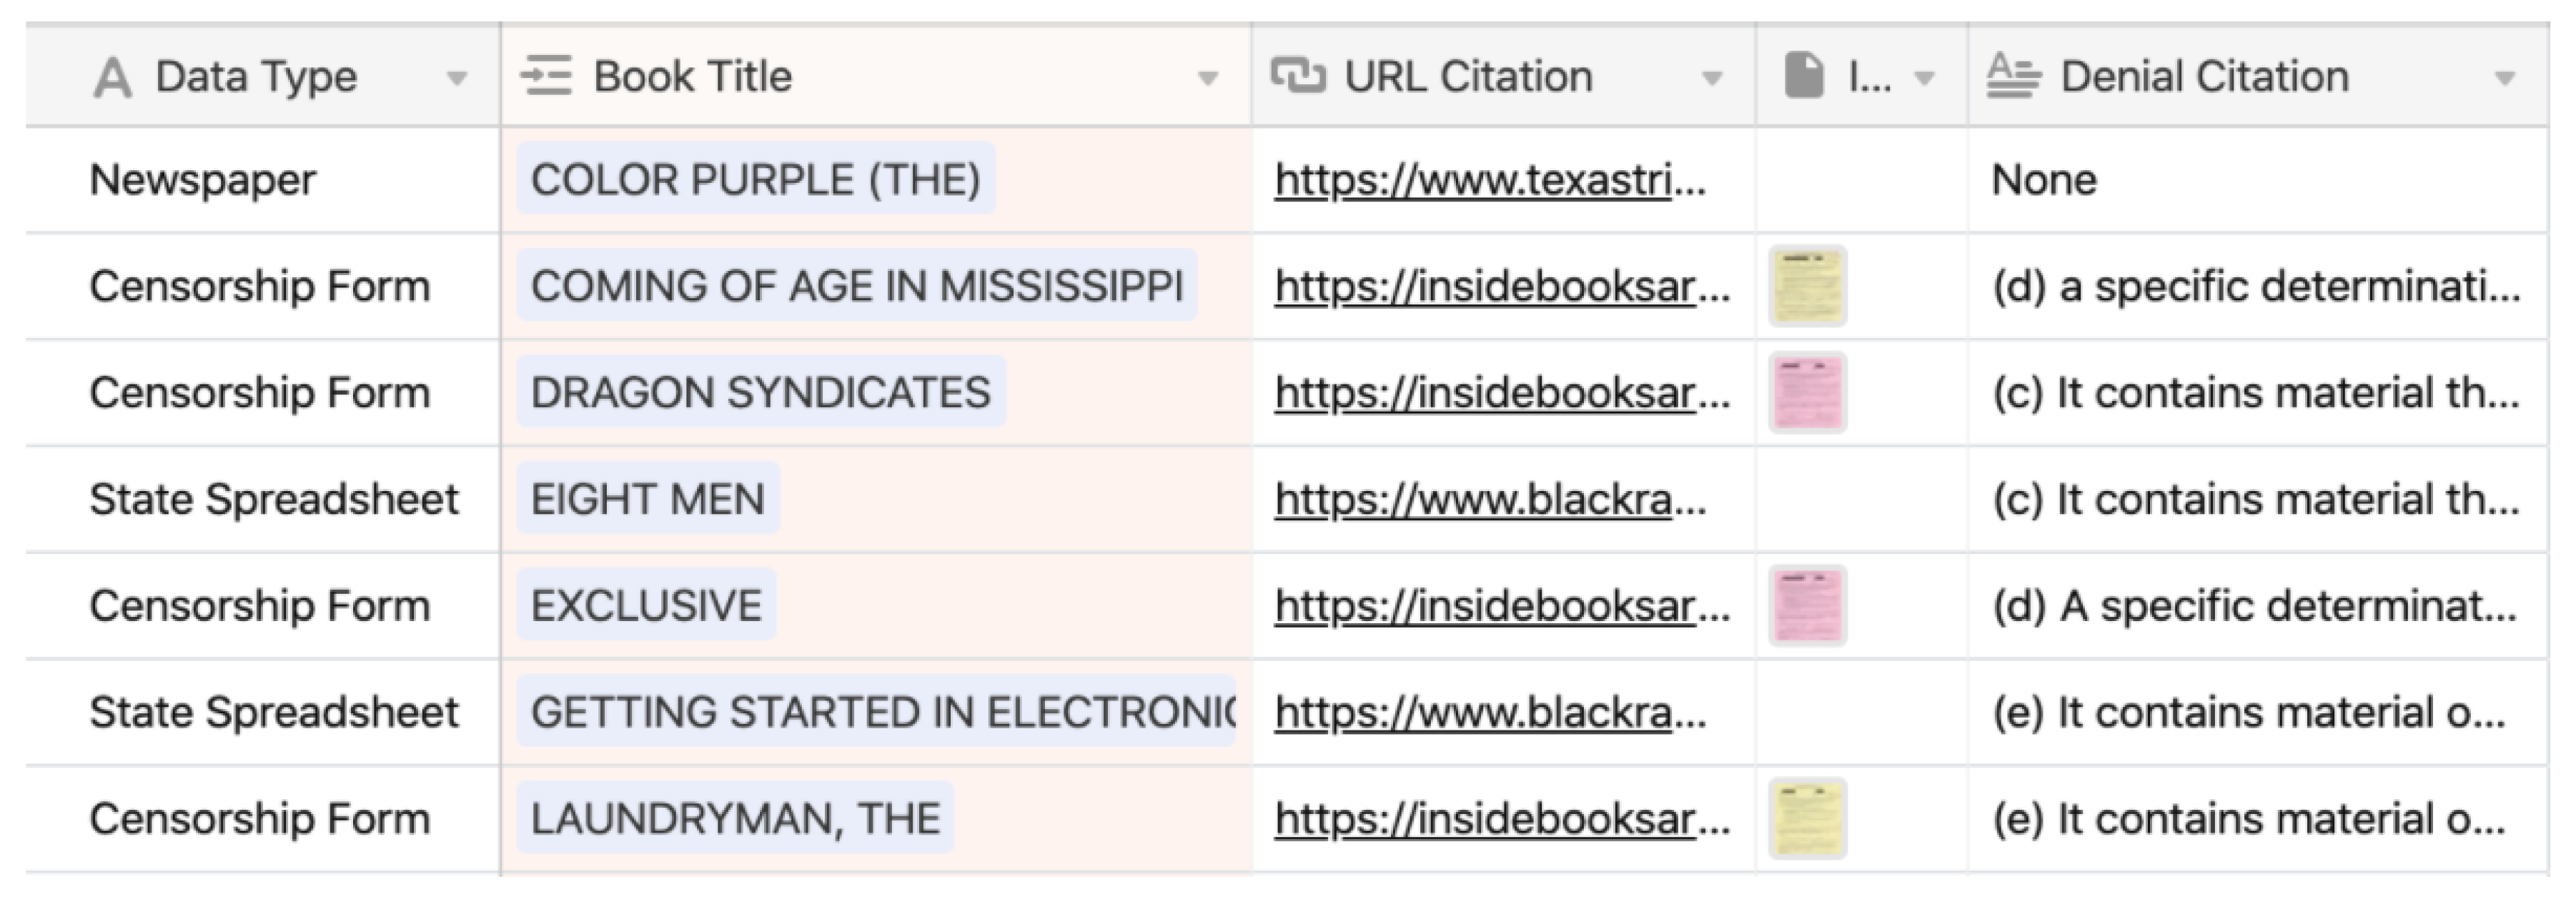This screenshot has width=2576, height=902.
Task: Open the URL Citation column dropdown arrow
Action: pyautogui.click(x=1712, y=79)
